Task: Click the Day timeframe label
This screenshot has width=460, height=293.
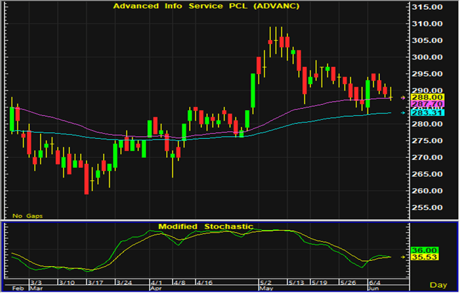Action: tap(438, 284)
